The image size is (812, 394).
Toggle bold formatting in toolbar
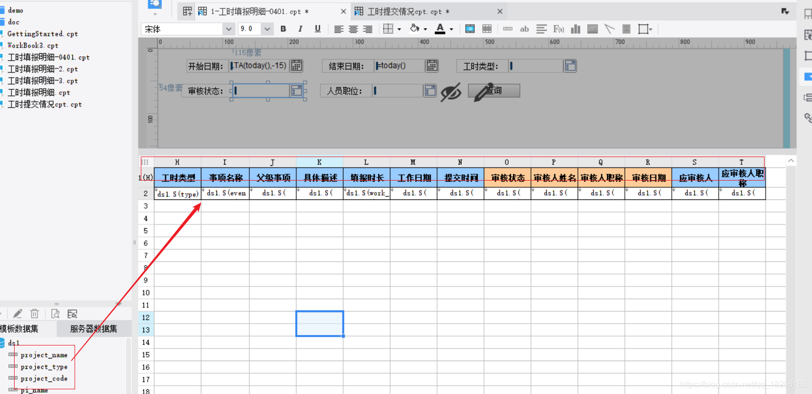(283, 29)
